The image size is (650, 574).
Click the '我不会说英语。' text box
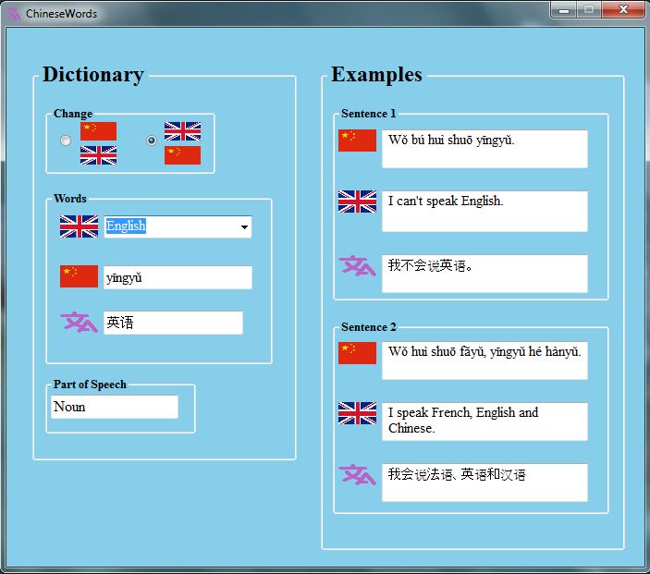click(484, 274)
